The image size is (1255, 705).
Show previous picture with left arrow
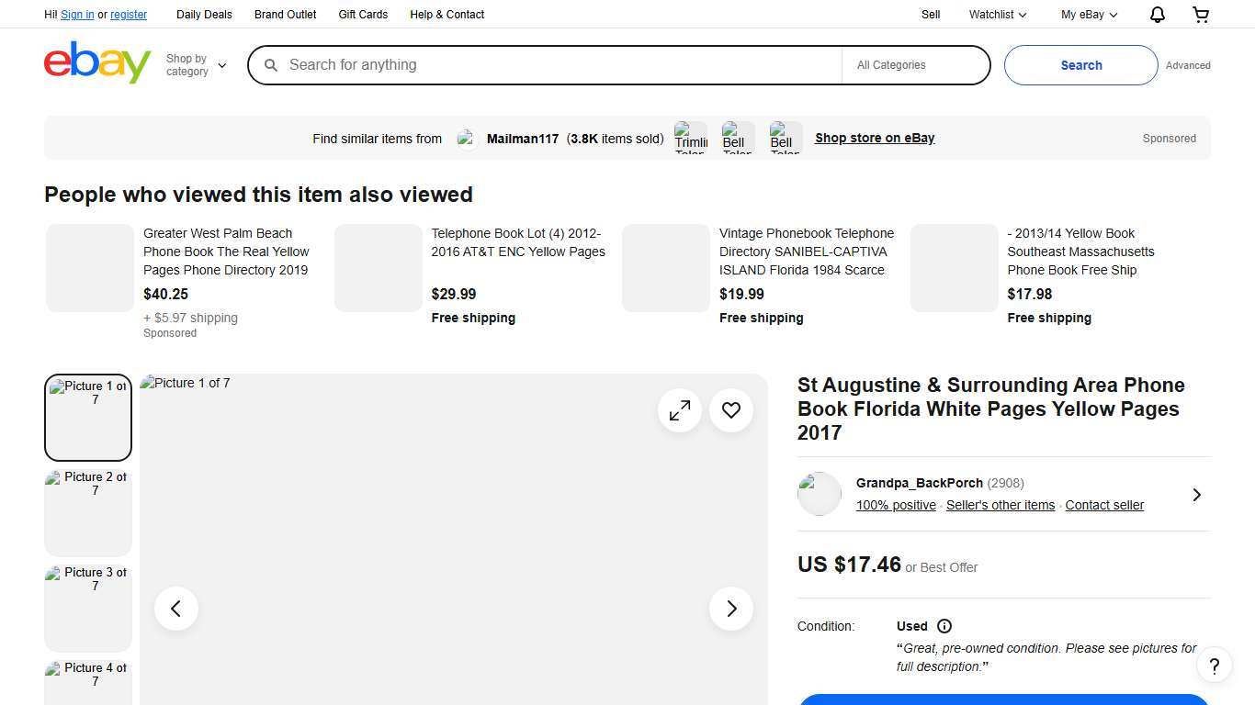[176, 609]
